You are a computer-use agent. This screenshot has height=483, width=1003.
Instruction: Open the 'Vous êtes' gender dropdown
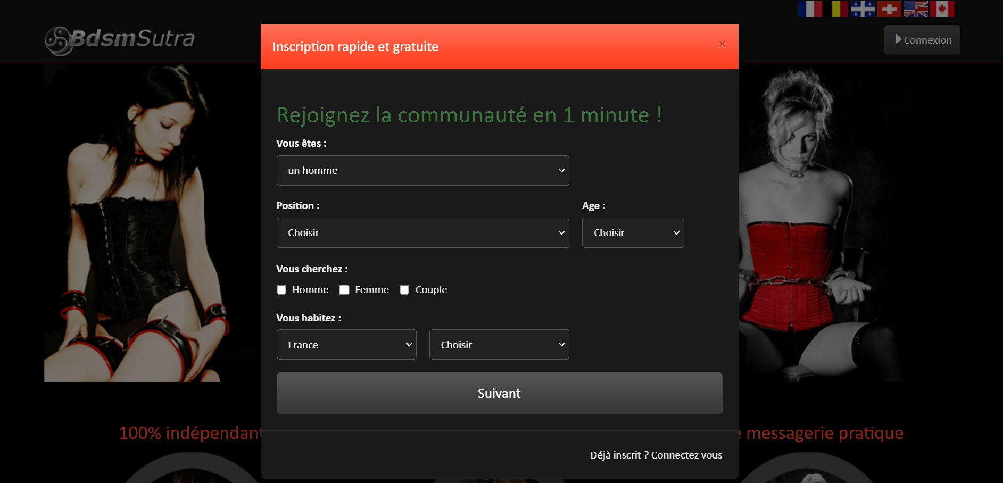point(422,171)
